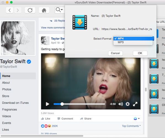
Task: Click the 5.8M Views text
Action: point(47,113)
